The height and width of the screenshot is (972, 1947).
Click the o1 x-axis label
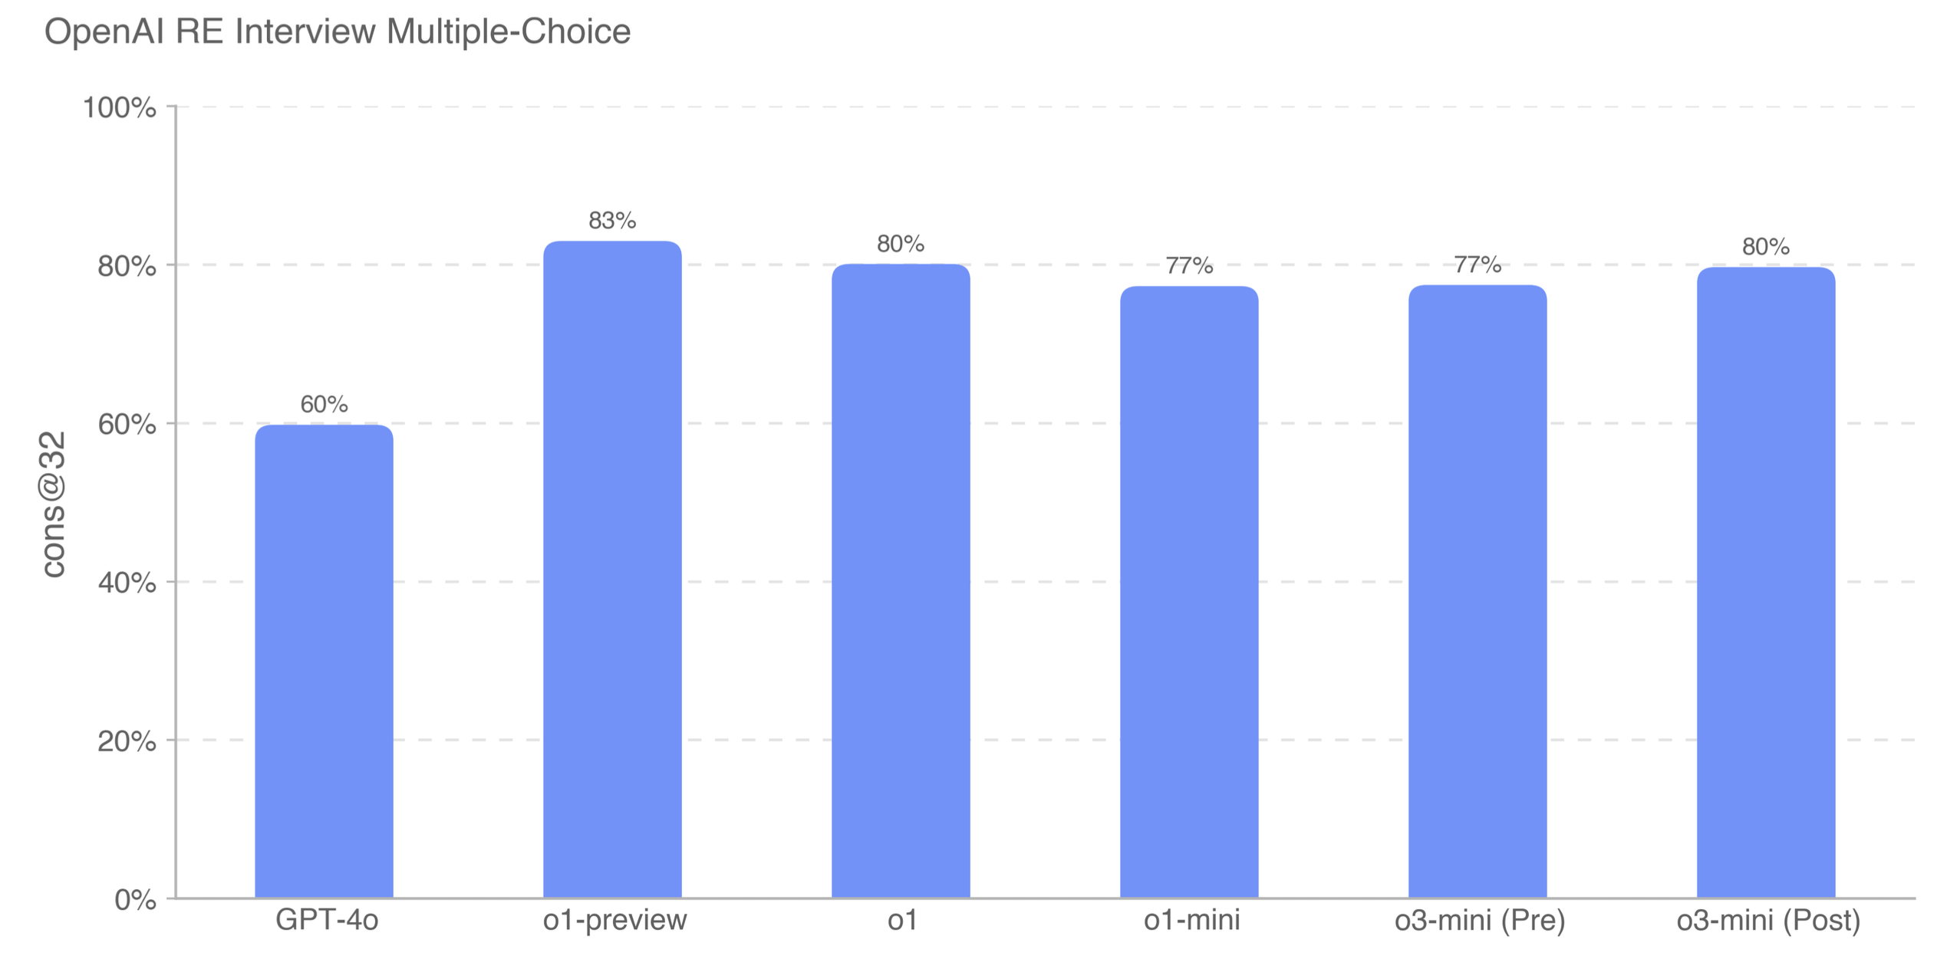coord(902,920)
